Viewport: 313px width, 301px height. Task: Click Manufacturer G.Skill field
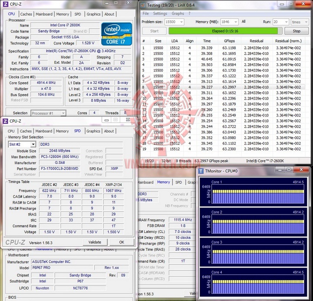60,162
